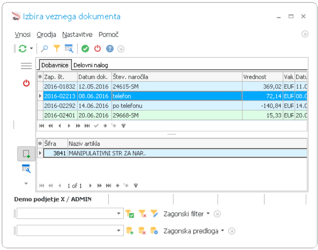The width and height of the screenshot is (318, 250).
Task: Switch to the Delovni nalog tab
Action: [x=91, y=65]
